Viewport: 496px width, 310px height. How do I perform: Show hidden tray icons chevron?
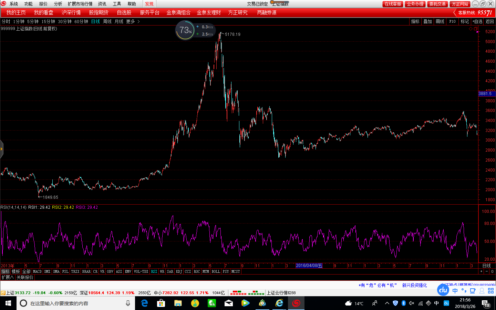[387, 303]
